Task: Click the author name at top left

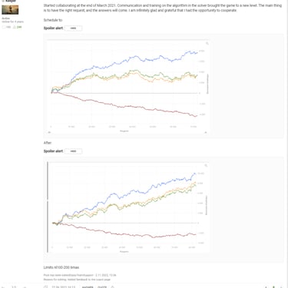Action: tap(11, 1)
